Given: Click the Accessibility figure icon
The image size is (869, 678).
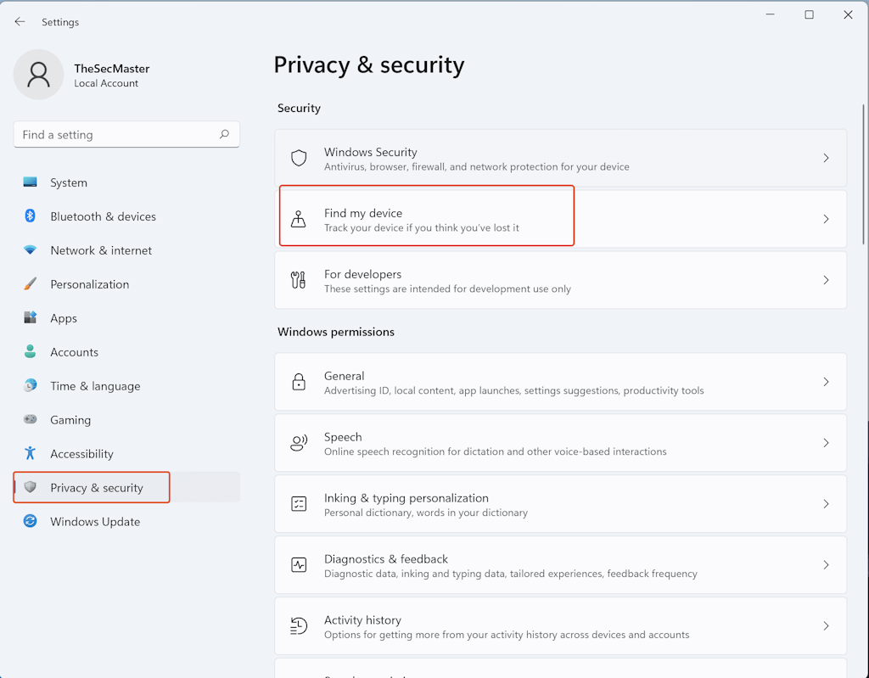Looking at the screenshot, I should click(x=30, y=453).
